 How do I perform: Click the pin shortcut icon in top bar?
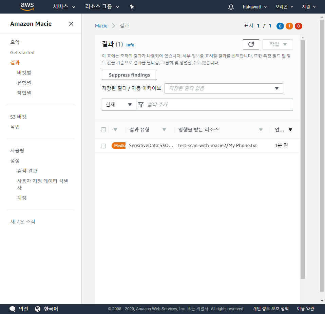(132, 7)
